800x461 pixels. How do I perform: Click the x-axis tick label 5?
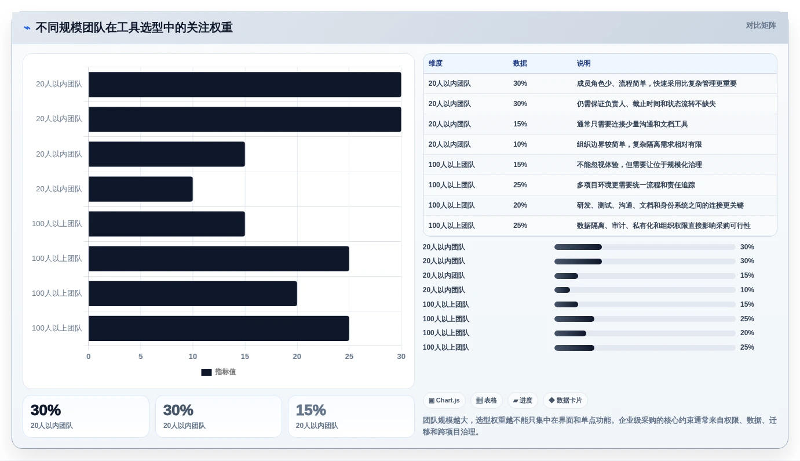[141, 357]
